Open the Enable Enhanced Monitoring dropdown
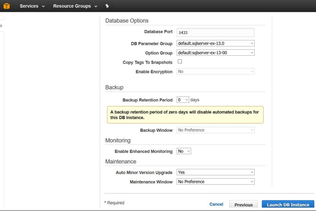This screenshot has height=211, width=316. (184, 151)
